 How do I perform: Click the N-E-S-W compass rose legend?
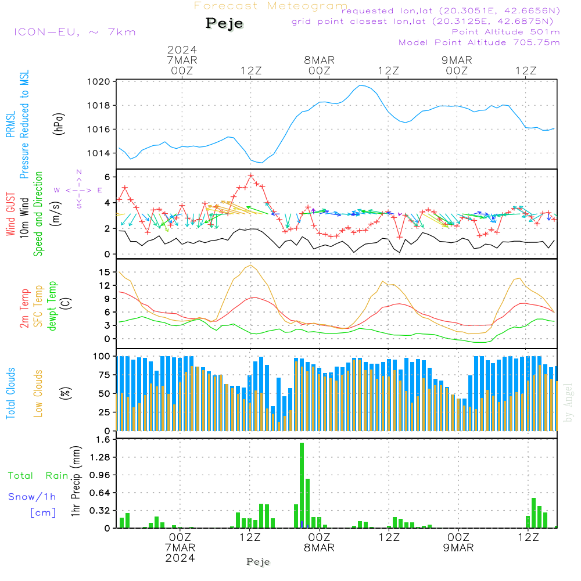coord(78,190)
